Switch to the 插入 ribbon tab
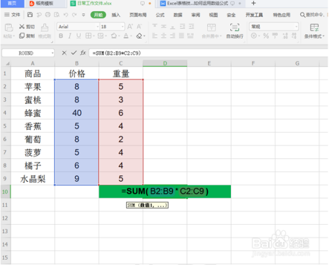329x265 pixels. [116, 15]
